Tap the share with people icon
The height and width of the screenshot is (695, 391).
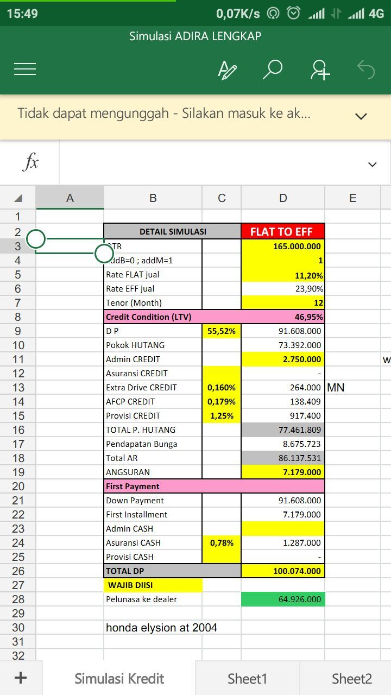pyautogui.click(x=320, y=69)
